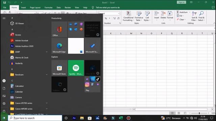Image resolution: width=216 pixels, height=121 pixels.
Task: Select column M header in Excel
Action: [x=131, y=33]
